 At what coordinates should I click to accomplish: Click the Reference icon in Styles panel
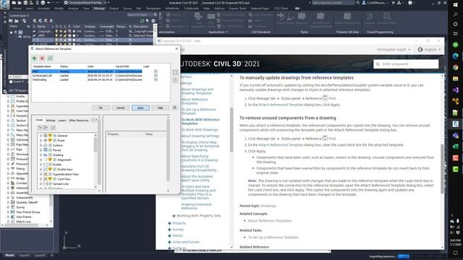[x=302, y=17]
